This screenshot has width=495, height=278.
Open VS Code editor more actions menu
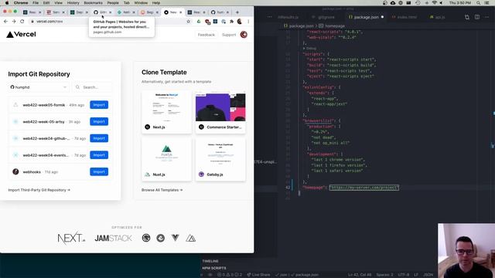[486, 17]
